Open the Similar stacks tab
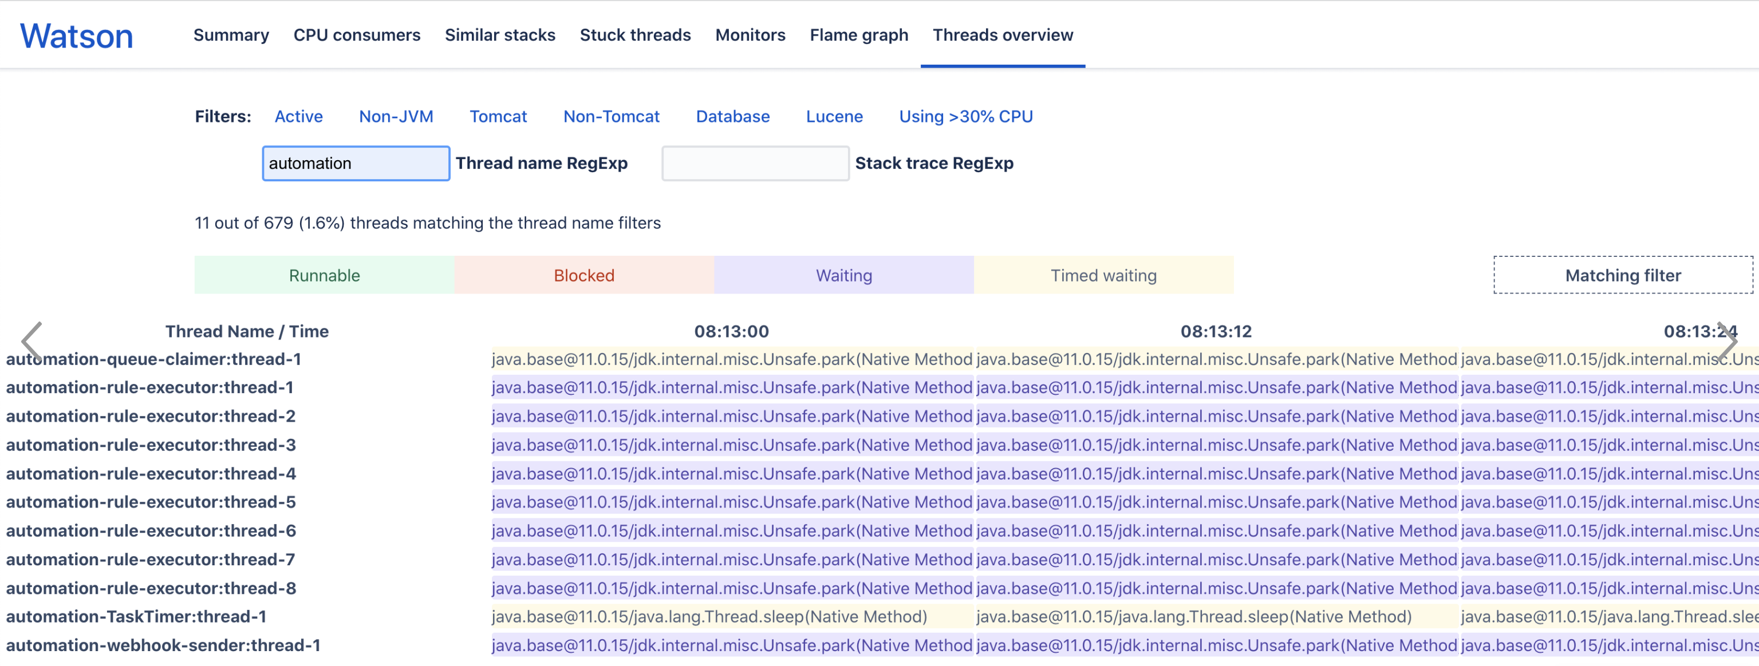 point(500,35)
